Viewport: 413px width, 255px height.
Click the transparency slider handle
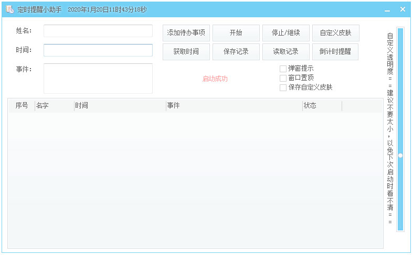[x=400, y=156]
